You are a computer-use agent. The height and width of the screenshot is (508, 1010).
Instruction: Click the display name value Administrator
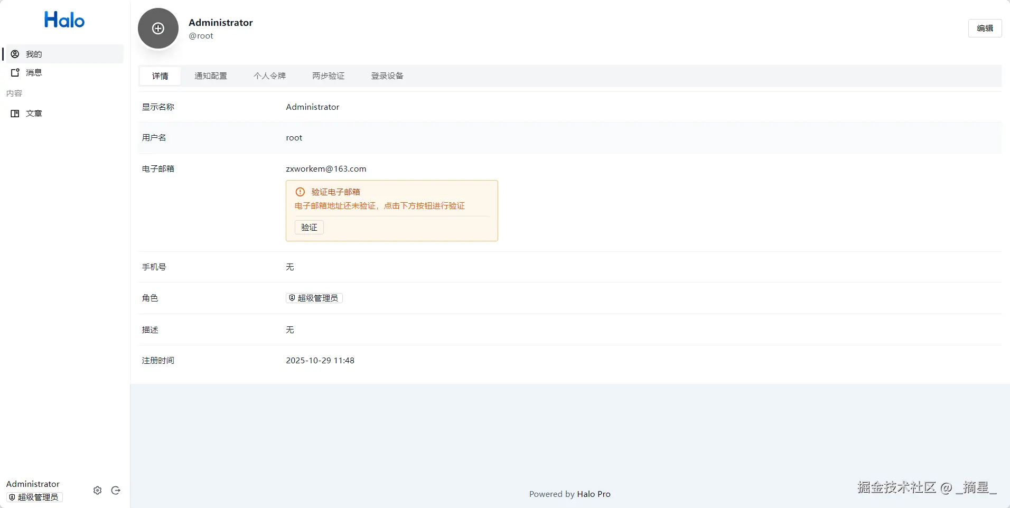[313, 107]
